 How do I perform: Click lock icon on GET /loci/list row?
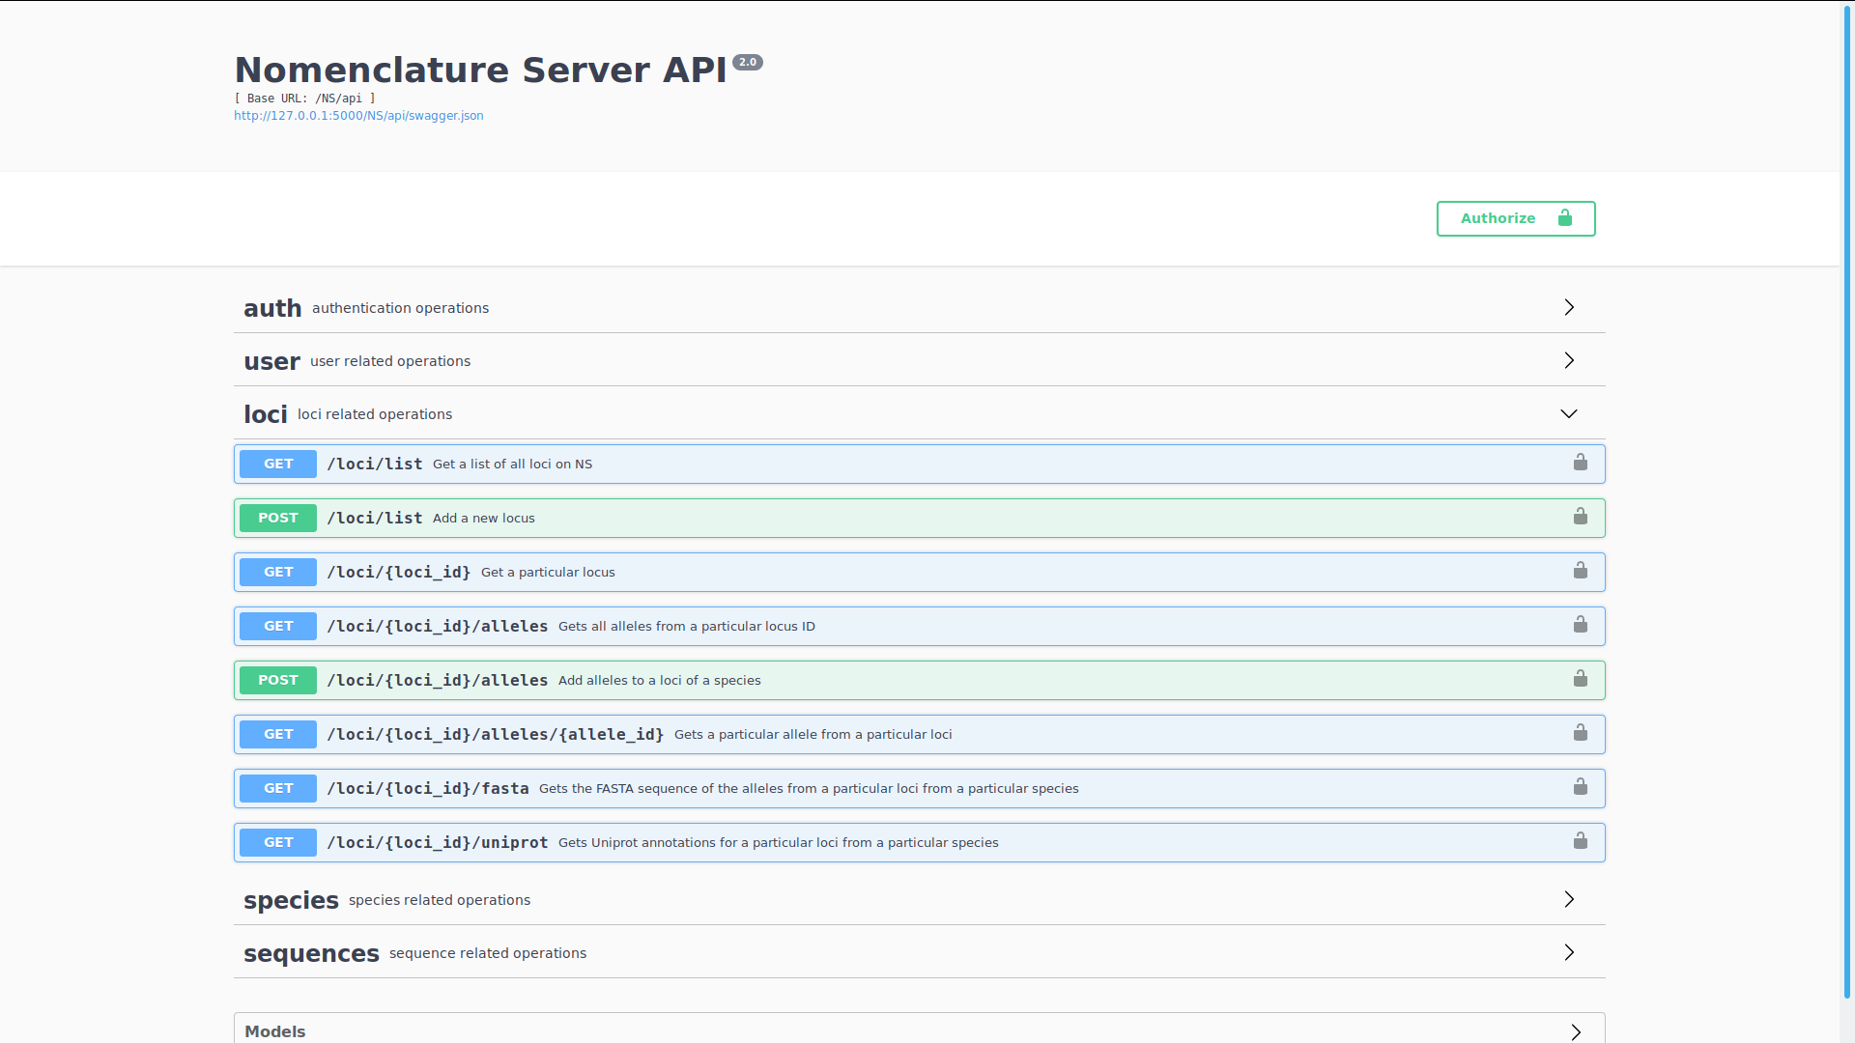click(x=1580, y=463)
